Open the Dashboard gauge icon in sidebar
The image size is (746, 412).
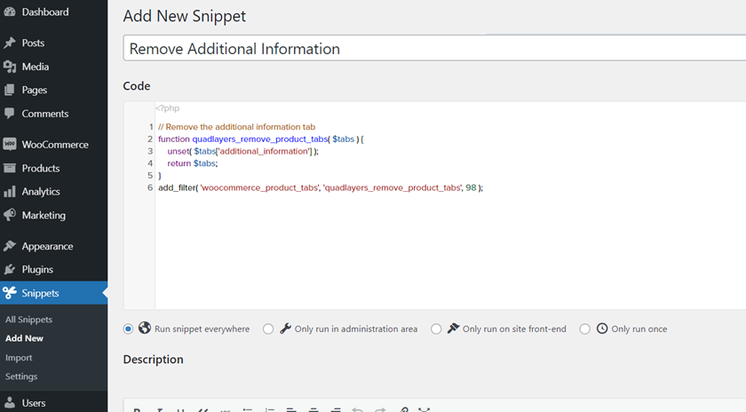coord(10,12)
